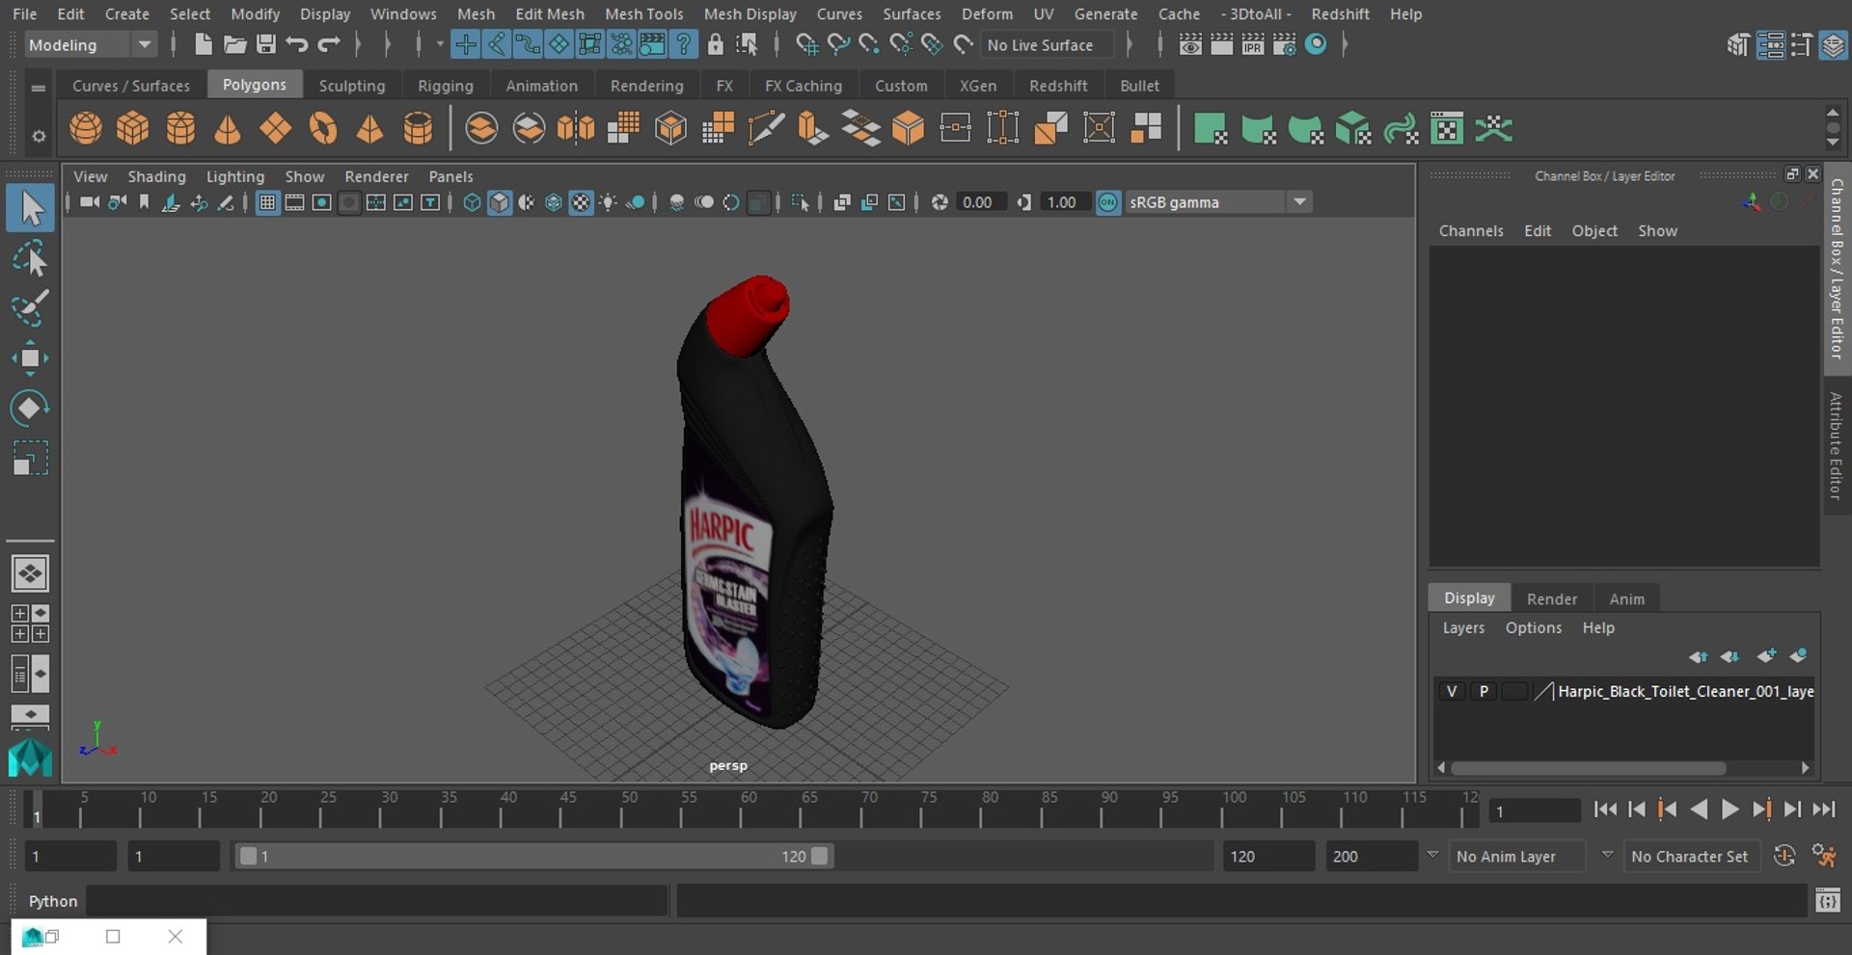Open the Redshift menu in the menu bar

(1339, 13)
